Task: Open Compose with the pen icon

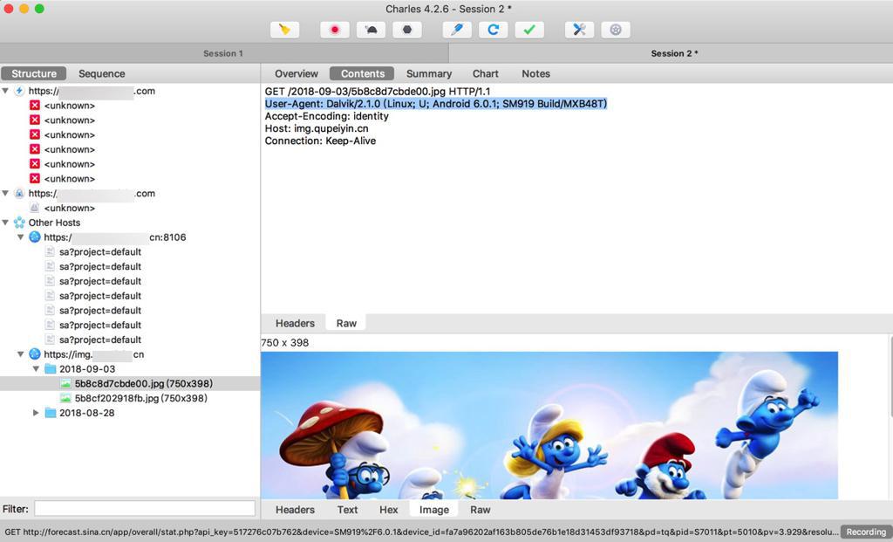Action: [x=457, y=30]
